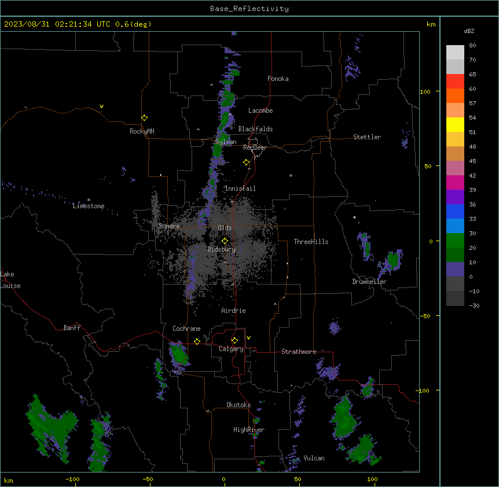Click the white asterisk marker east of Innisfail
The height and width of the screenshot is (487, 499).
pyautogui.click(x=291, y=175)
